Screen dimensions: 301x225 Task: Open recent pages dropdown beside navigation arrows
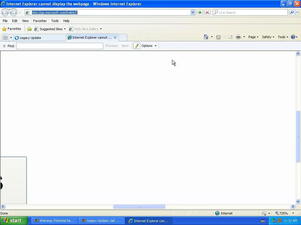pos(20,13)
